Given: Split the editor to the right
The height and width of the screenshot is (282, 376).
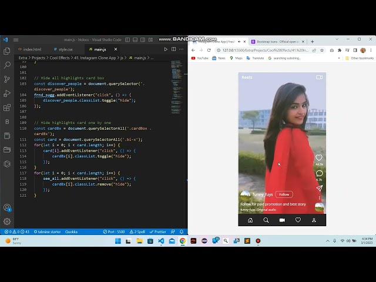Looking at the screenshot, I should 174,49.
